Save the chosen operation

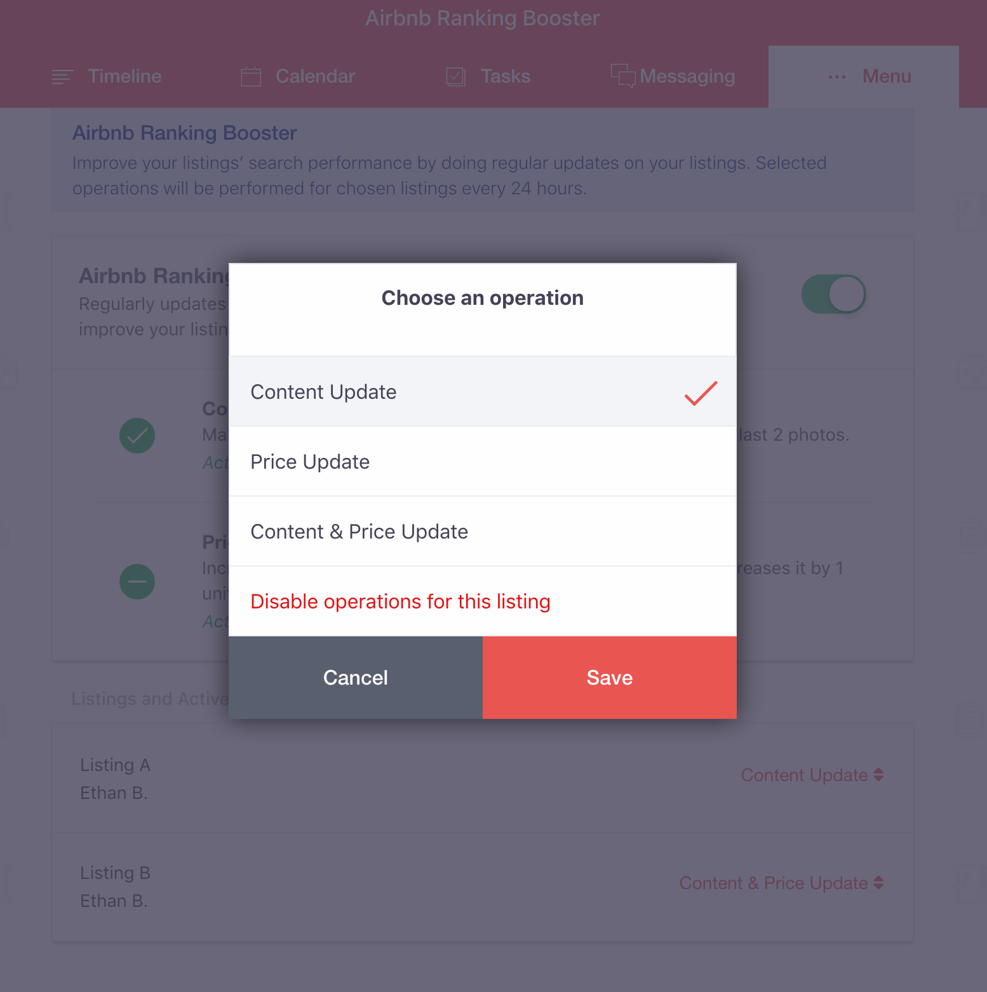click(610, 678)
